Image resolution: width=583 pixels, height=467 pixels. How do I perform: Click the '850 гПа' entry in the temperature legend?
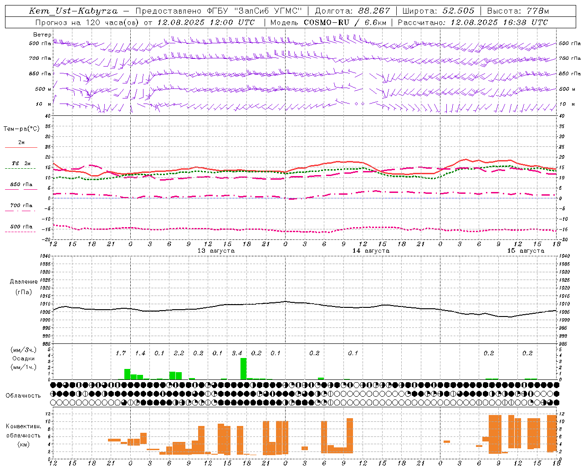pos(21,185)
